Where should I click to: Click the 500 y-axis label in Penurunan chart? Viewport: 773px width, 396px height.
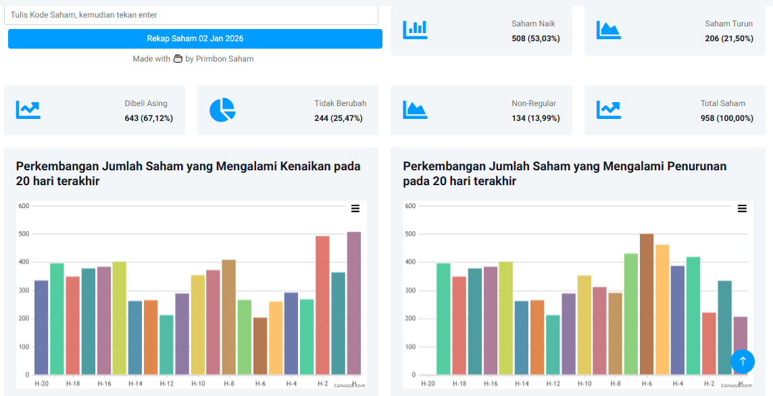(411, 234)
